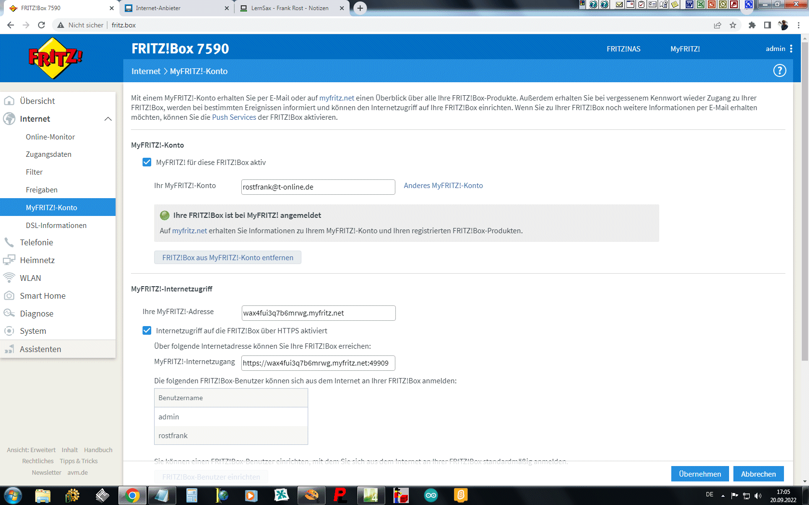The height and width of the screenshot is (505, 809).
Task: Go back in browser history
Action: (11, 25)
